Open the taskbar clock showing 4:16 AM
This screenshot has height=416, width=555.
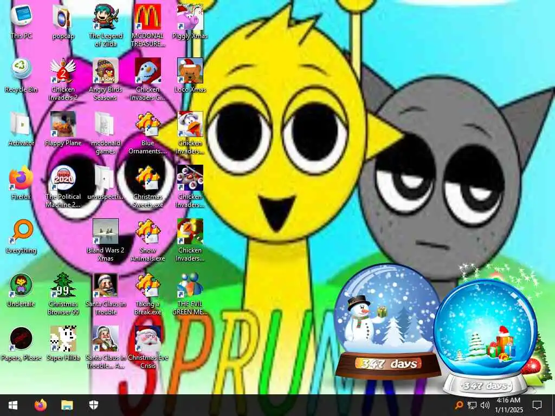click(x=508, y=405)
